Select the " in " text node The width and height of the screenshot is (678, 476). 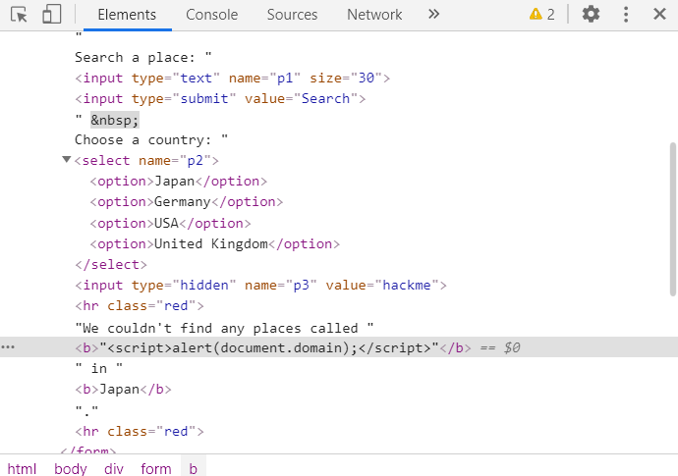point(99,368)
